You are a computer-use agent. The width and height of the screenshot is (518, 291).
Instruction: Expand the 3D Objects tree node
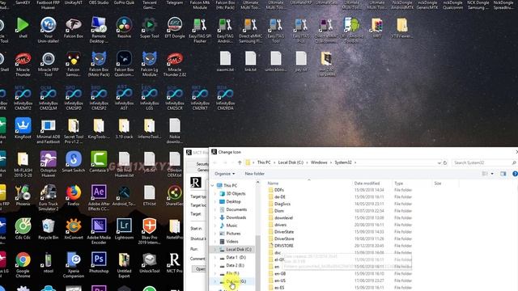click(x=215, y=194)
